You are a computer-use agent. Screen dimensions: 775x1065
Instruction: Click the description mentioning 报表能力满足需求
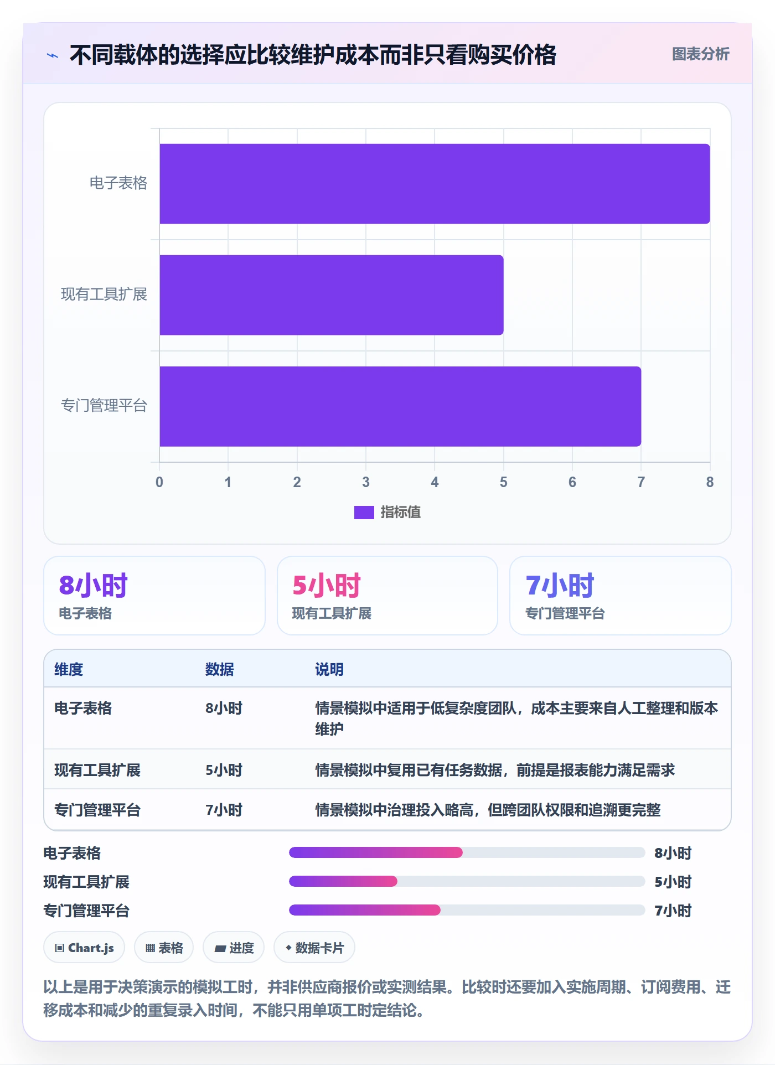[x=495, y=770]
